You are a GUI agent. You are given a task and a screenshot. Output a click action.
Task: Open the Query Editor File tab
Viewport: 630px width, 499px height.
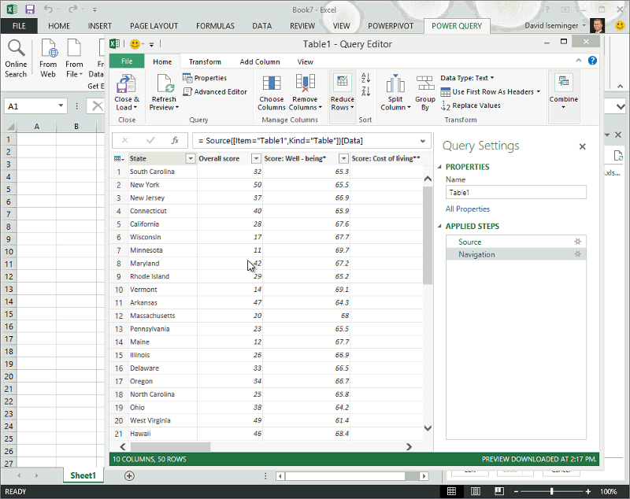[x=127, y=61]
